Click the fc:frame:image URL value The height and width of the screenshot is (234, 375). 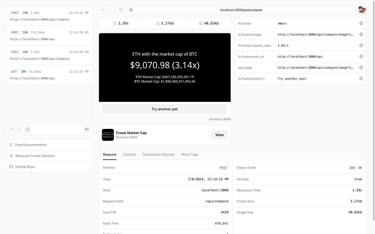click(x=315, y=34)
